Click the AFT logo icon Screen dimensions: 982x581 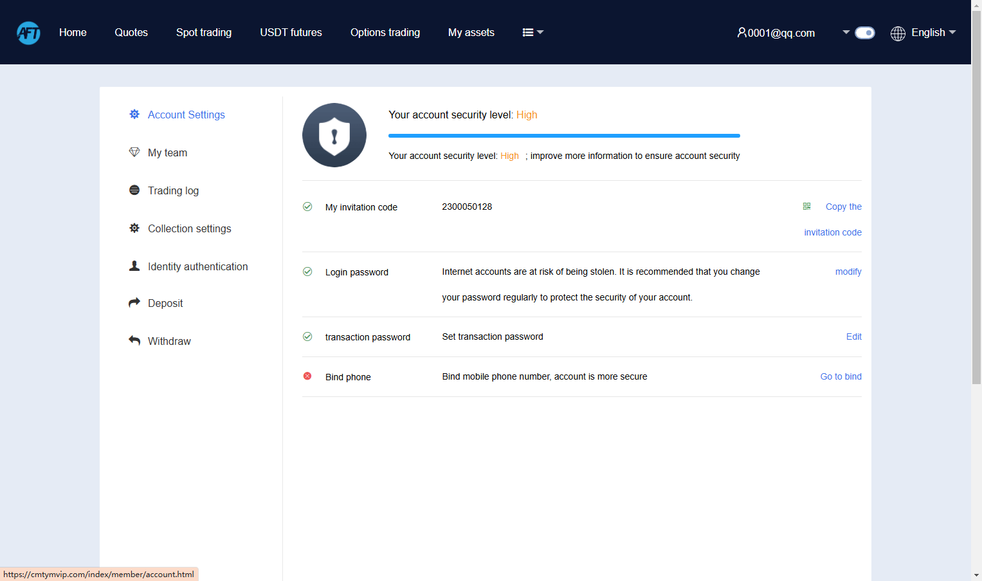[28, 33]
